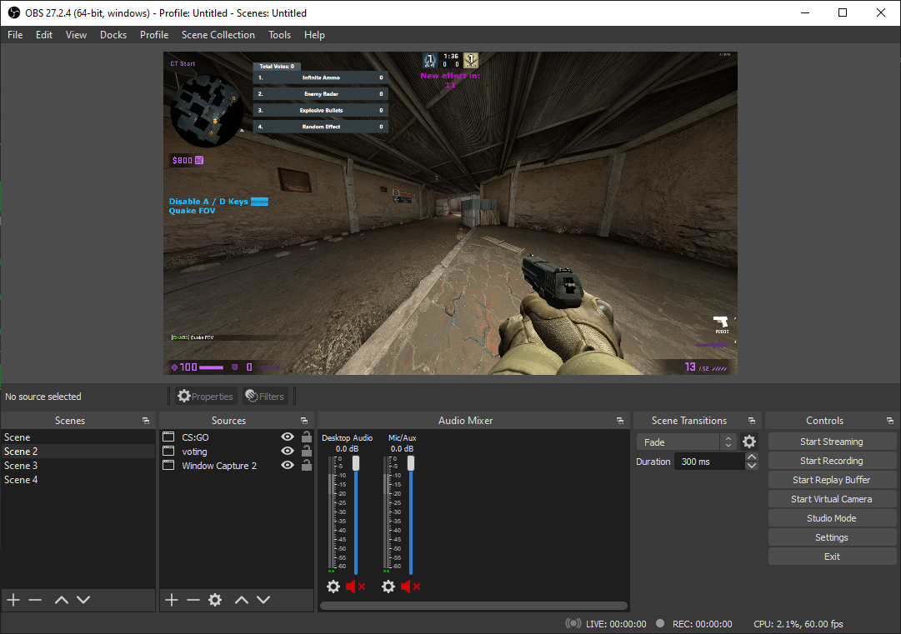
Task: Open Desktop Audio settings gear in Audio Mixer
Action: click(333, 587)
